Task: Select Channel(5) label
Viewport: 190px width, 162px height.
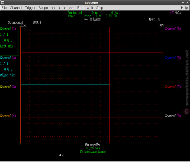Action: (x=173, y=29)
